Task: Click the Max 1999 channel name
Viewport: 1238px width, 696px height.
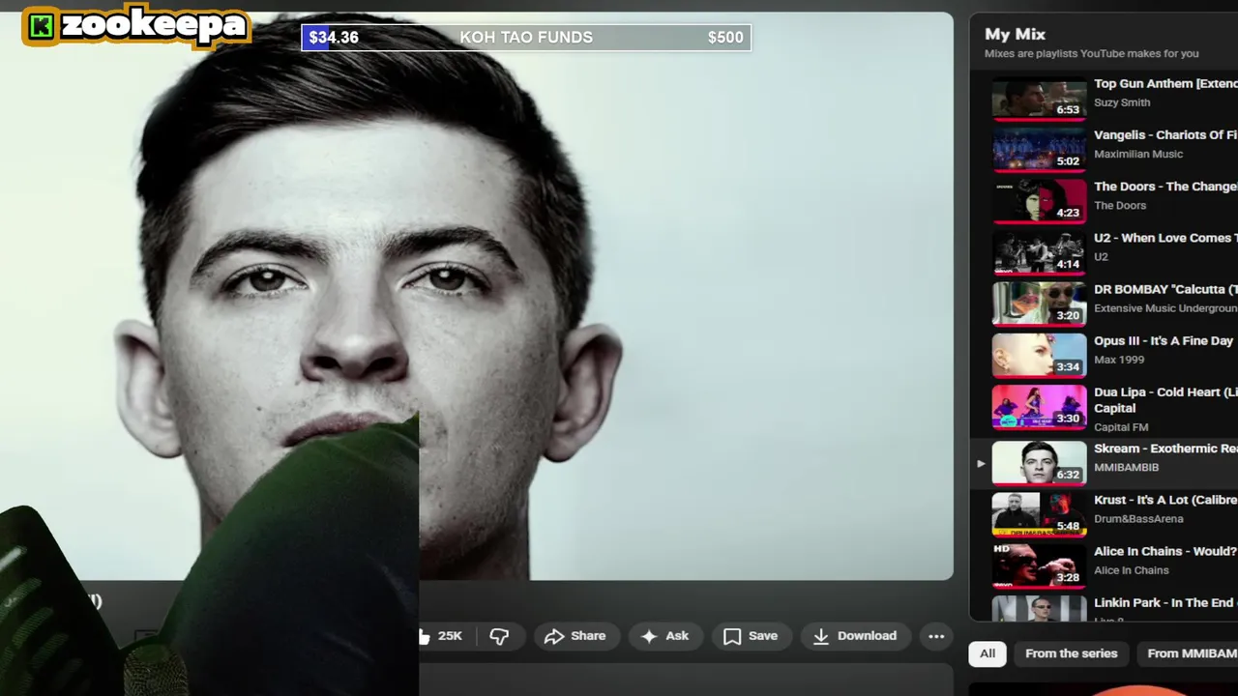Action: (1119, 360)
